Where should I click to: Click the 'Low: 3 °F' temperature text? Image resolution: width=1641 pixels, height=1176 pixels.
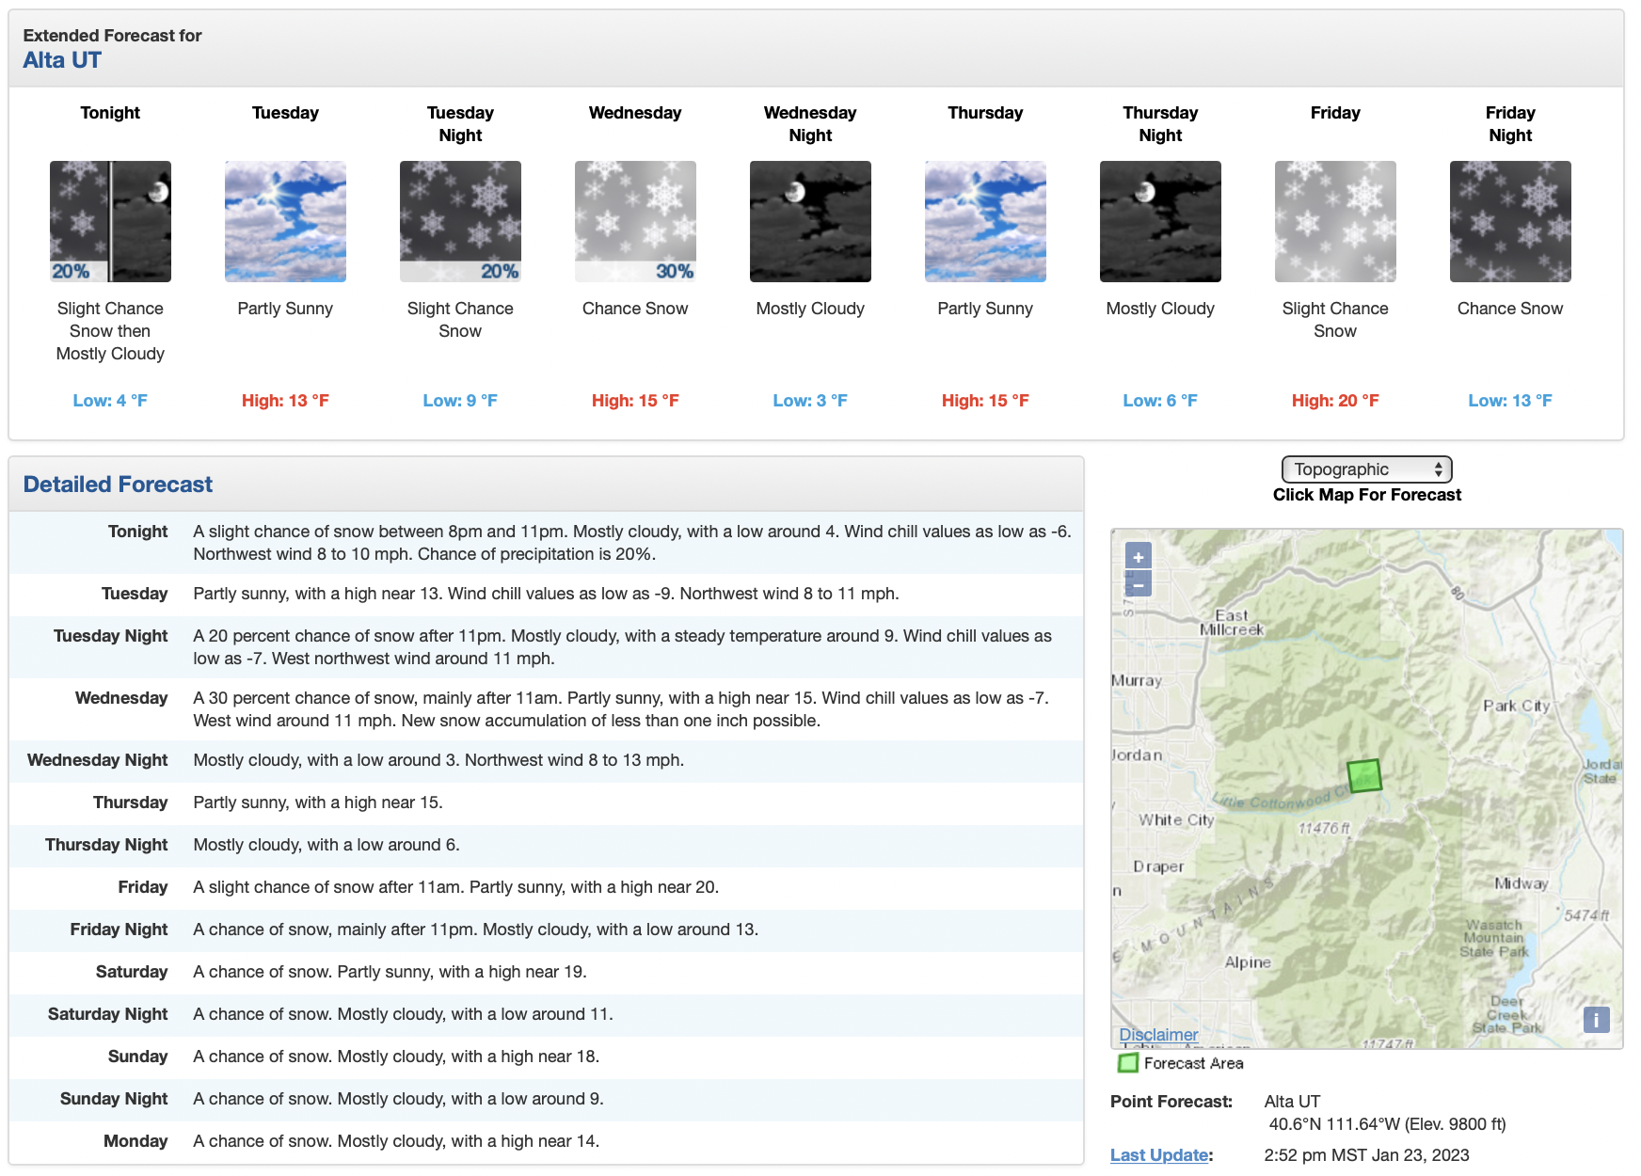pos(810,401)
